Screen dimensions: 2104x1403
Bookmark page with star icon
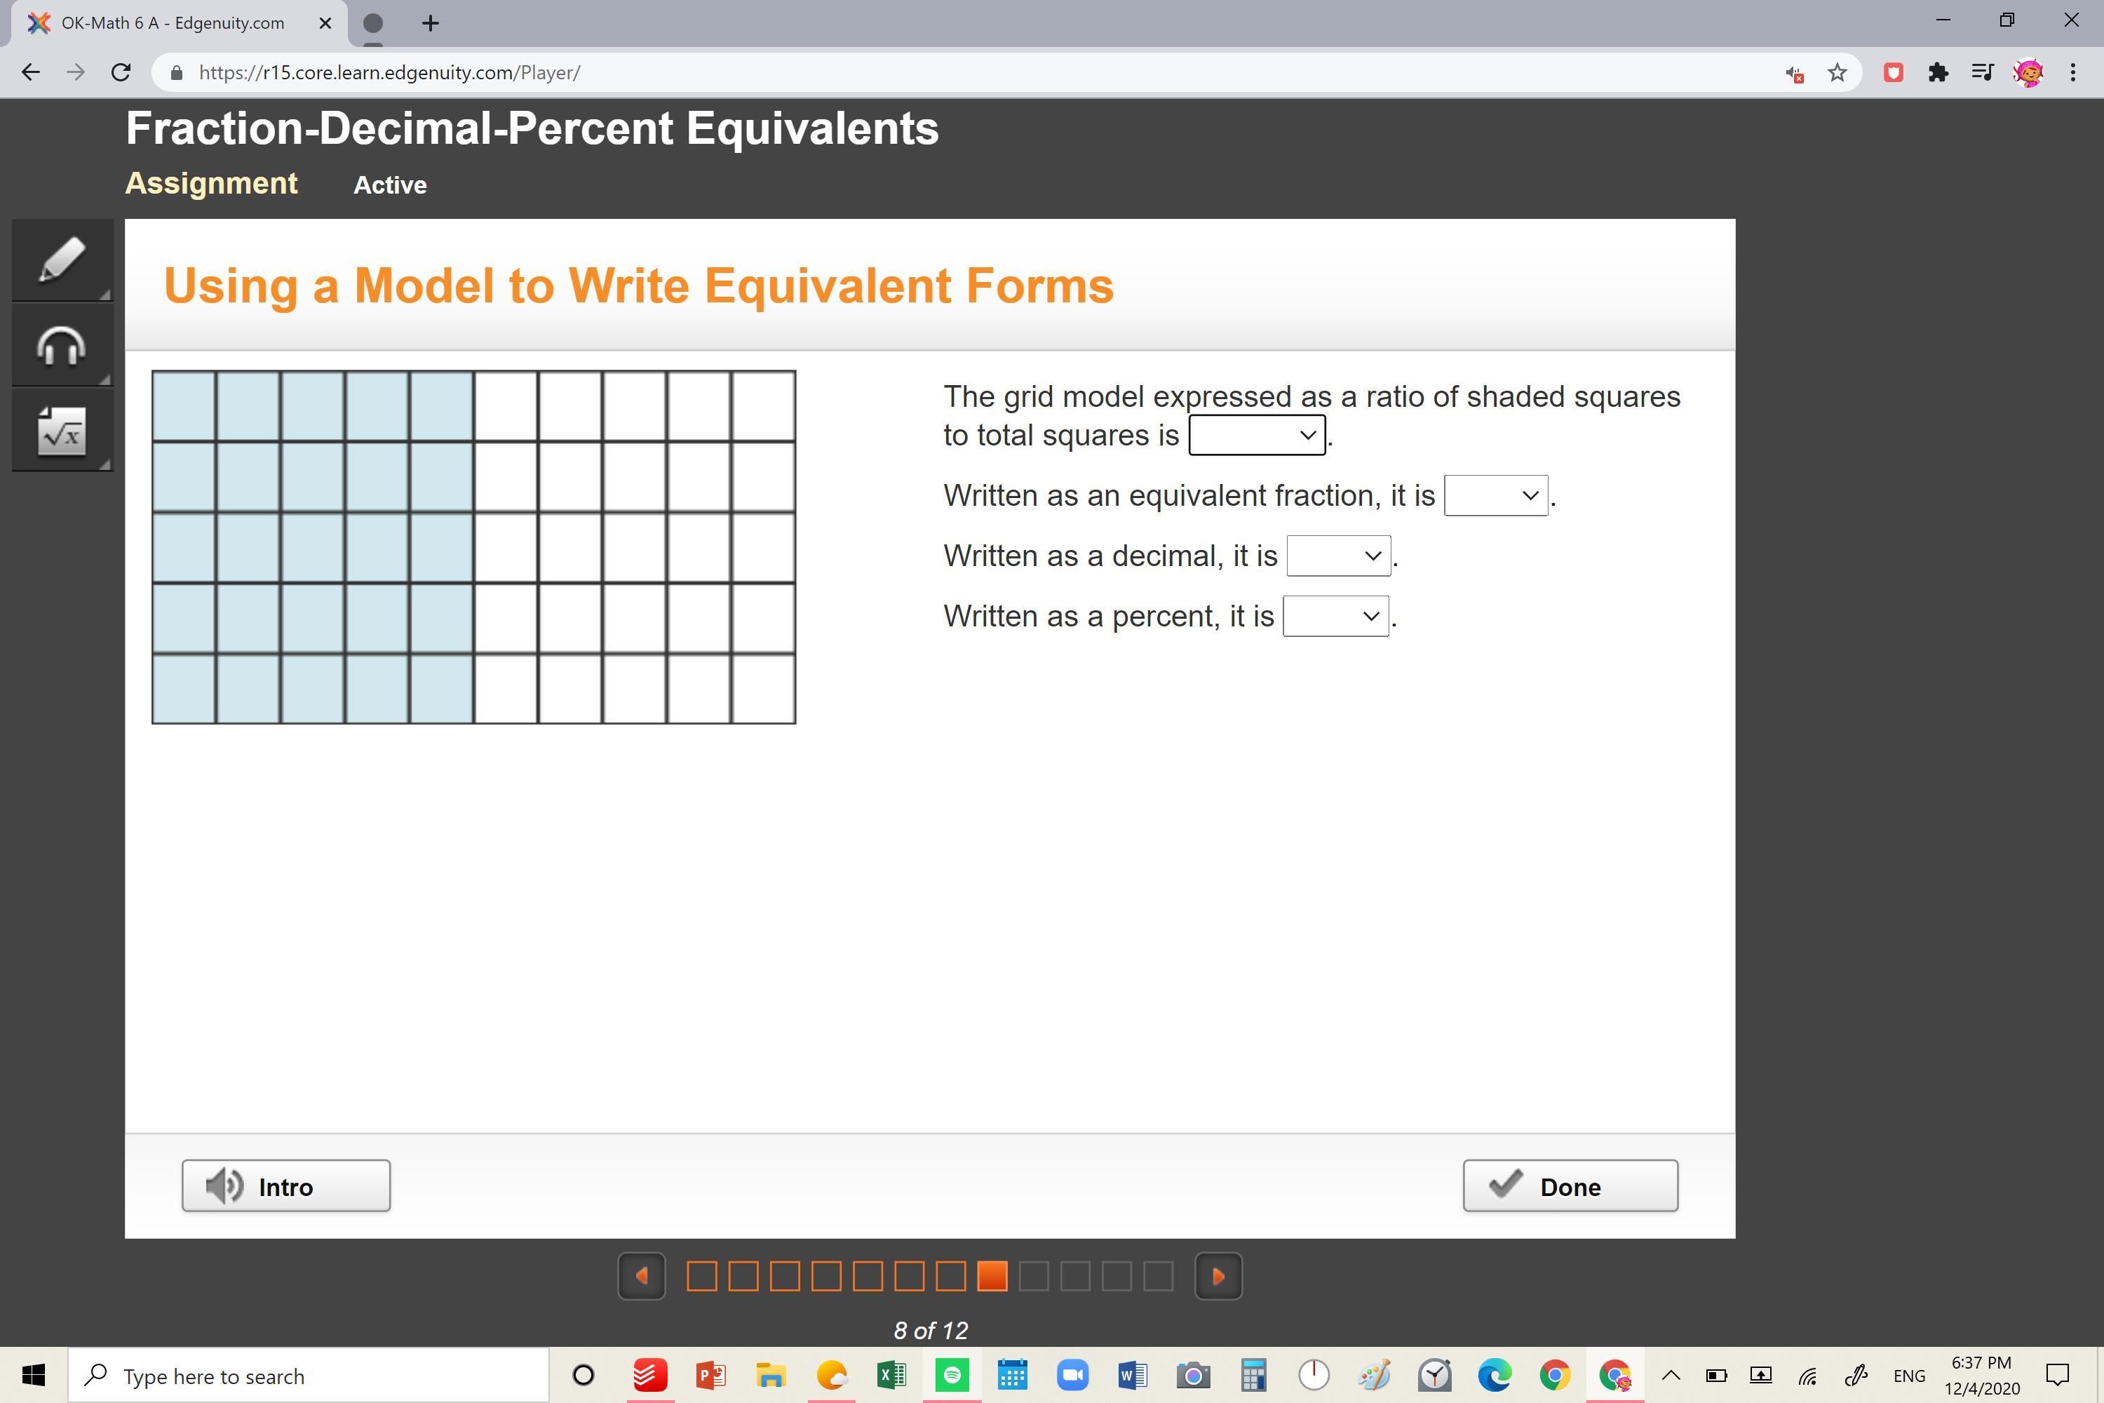(1837, 72)
